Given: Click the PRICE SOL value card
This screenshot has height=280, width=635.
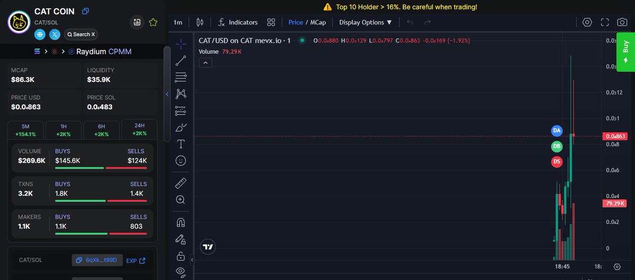Looking at the screenshot, I should tap(121, 102).
